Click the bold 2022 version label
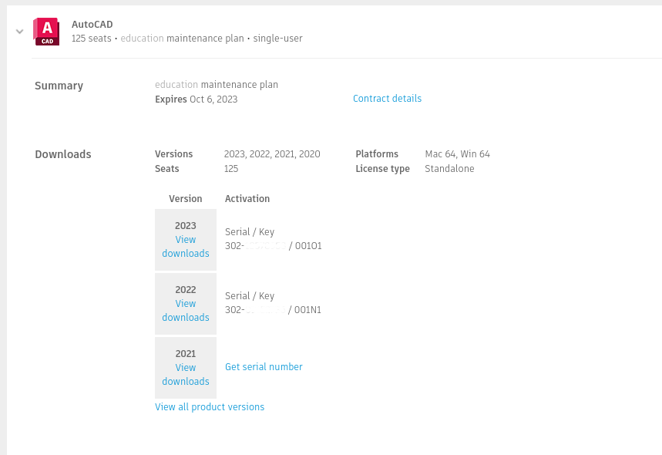662x455 pixels. click(186, 290)
